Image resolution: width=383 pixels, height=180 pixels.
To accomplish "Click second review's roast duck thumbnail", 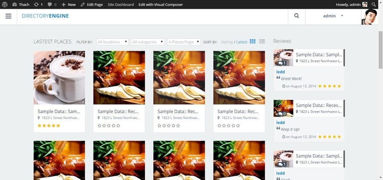I will point(283,108).
